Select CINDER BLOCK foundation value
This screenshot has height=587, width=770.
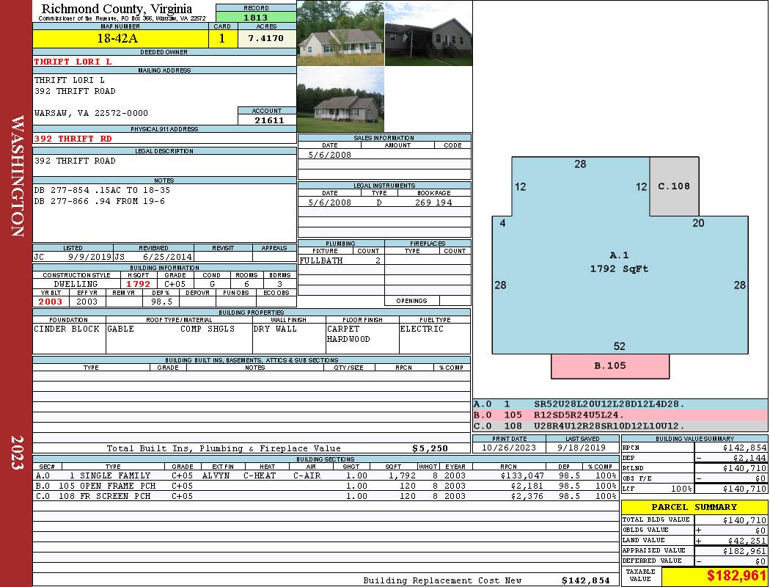point(67,329)
